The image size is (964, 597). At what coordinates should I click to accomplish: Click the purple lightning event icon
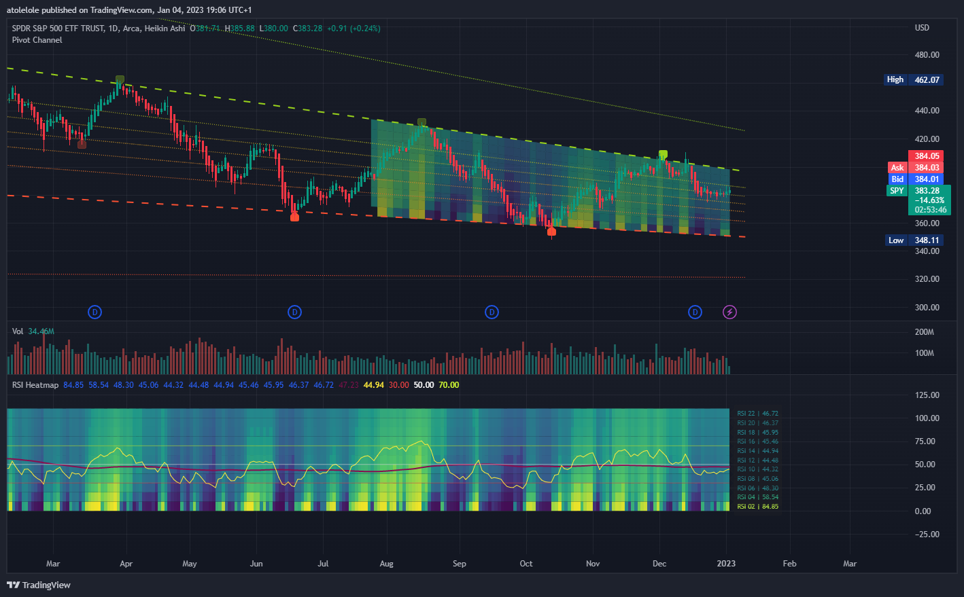coord(729,312)
